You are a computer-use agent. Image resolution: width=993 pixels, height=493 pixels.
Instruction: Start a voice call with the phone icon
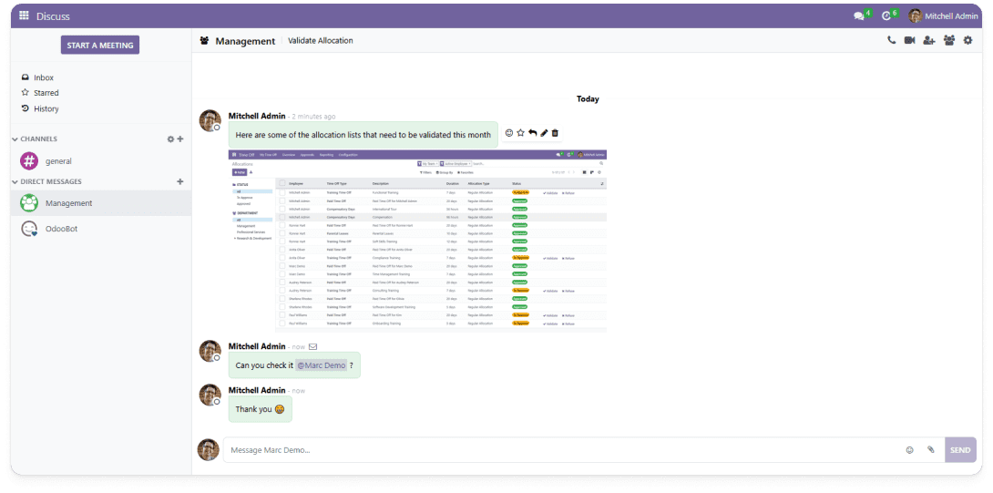click(x=891, y=41)
